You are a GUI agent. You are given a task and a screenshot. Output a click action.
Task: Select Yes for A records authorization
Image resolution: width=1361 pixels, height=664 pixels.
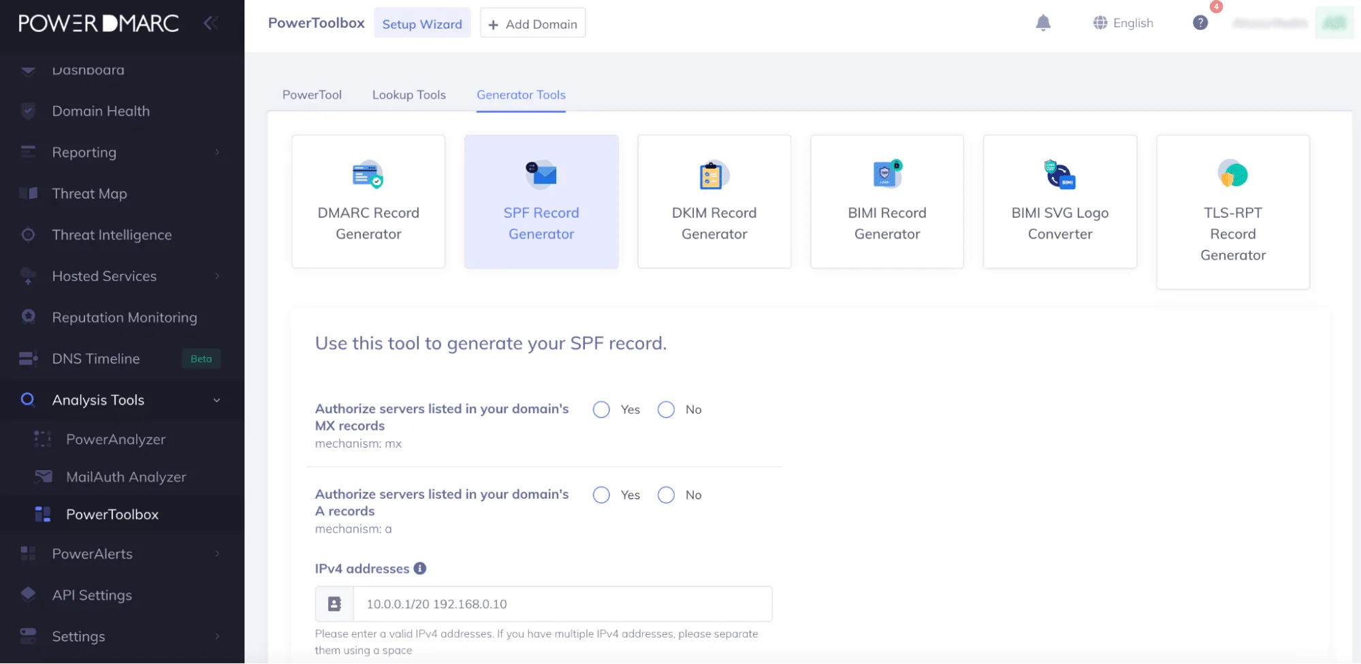coord(601,495)
